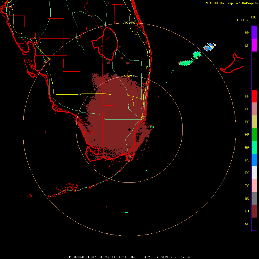Click the large brown biological echo area

(x=116, y=116)
